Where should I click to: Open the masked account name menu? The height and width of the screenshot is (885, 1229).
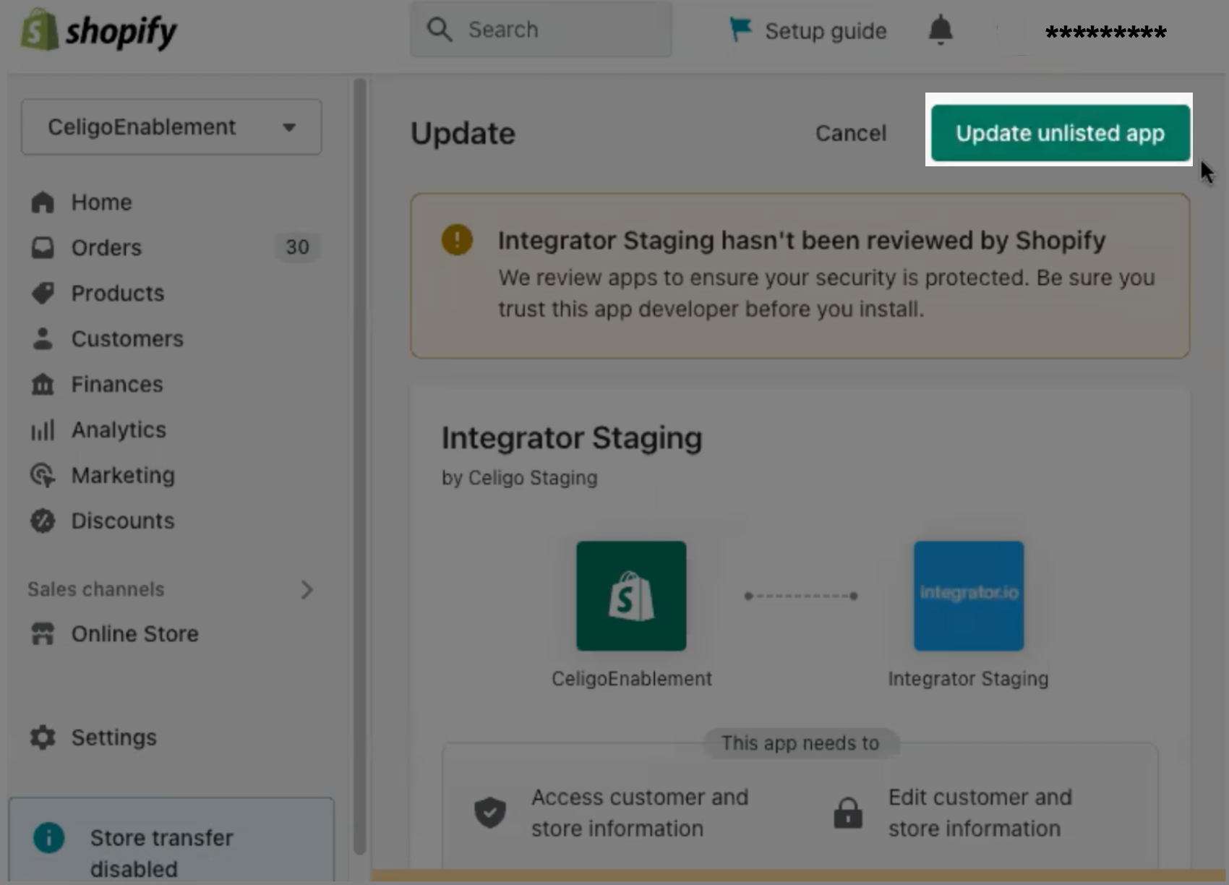click(1105, 32)
